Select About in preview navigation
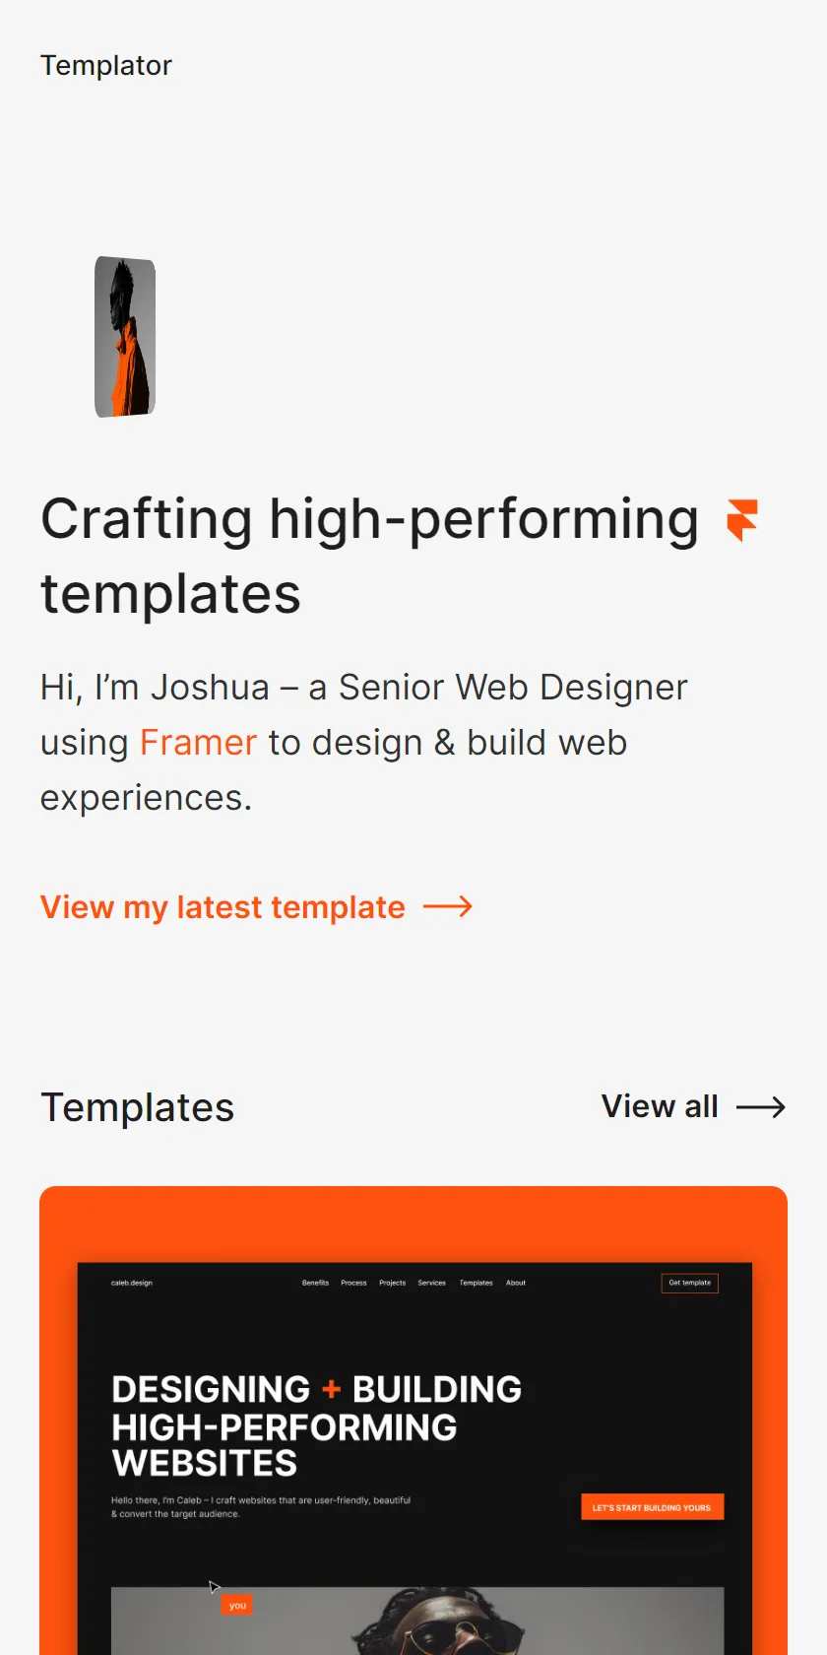Viewport: 827px width, 1655px height. (x=516, y=1283)
